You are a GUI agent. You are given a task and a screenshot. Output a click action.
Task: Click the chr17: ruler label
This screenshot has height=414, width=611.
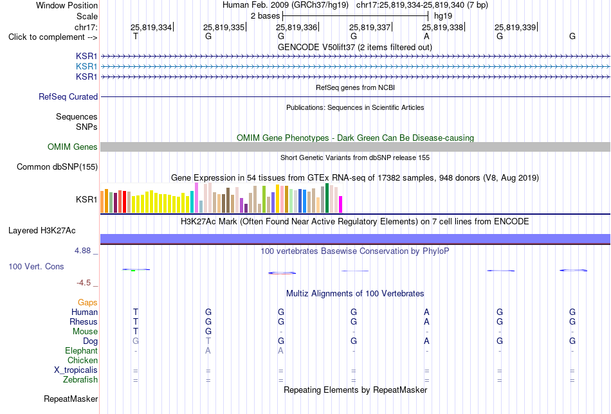(x=86, y=27)
